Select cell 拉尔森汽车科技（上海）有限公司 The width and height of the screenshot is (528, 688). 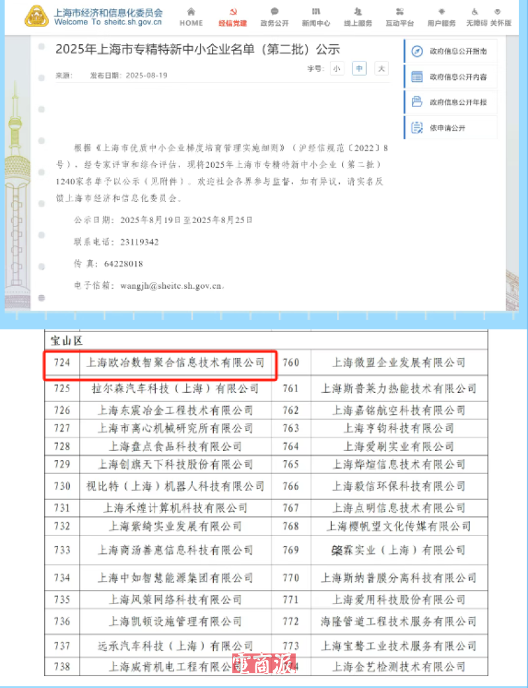176,388
